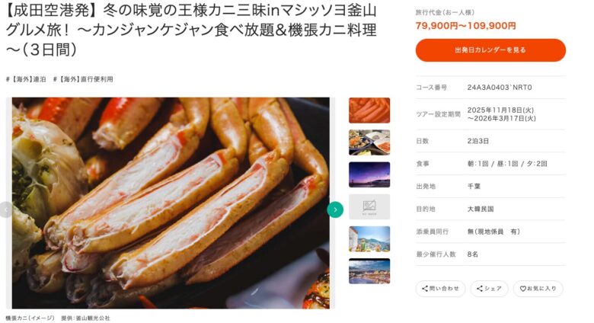Viewport: 594px width, 323px height.
Task: Click the お気に入り favorite button
Action: [538, 289]
